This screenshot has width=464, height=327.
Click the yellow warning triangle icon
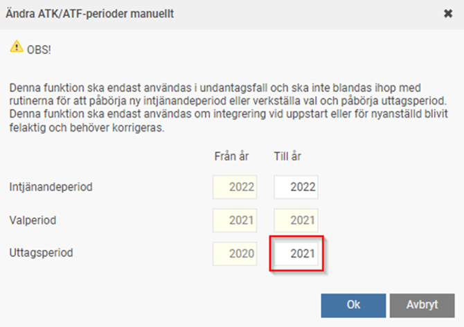pos(15,47)
